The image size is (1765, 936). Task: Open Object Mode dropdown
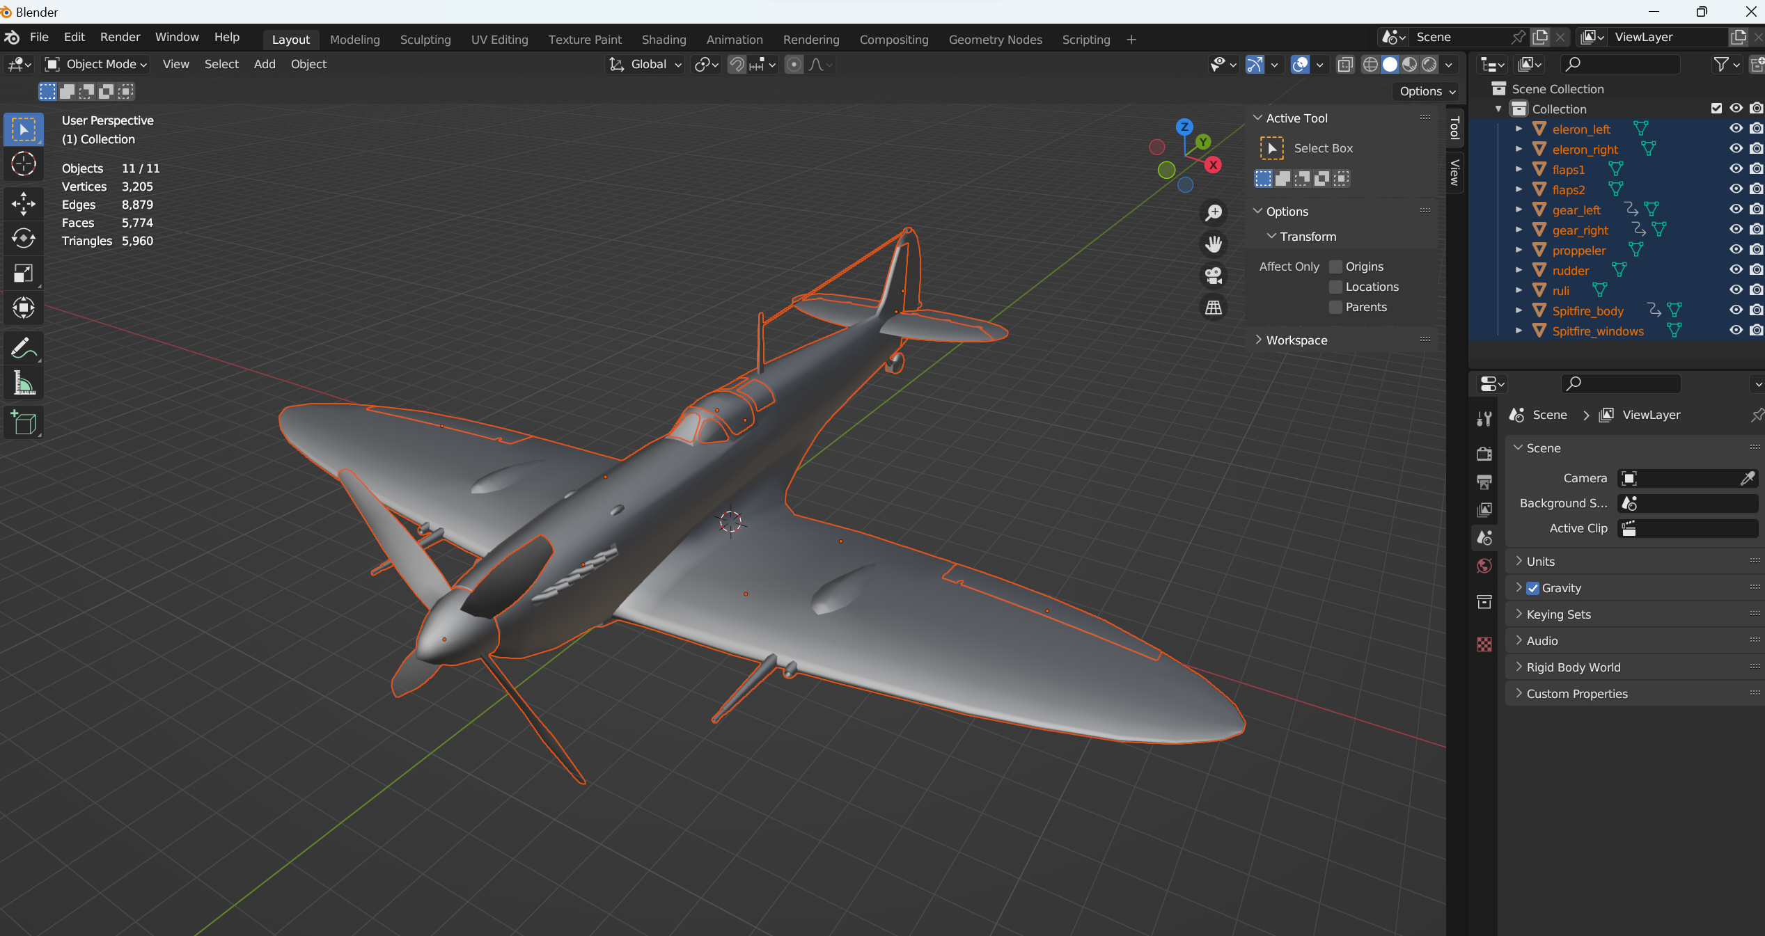click(95, 64)
